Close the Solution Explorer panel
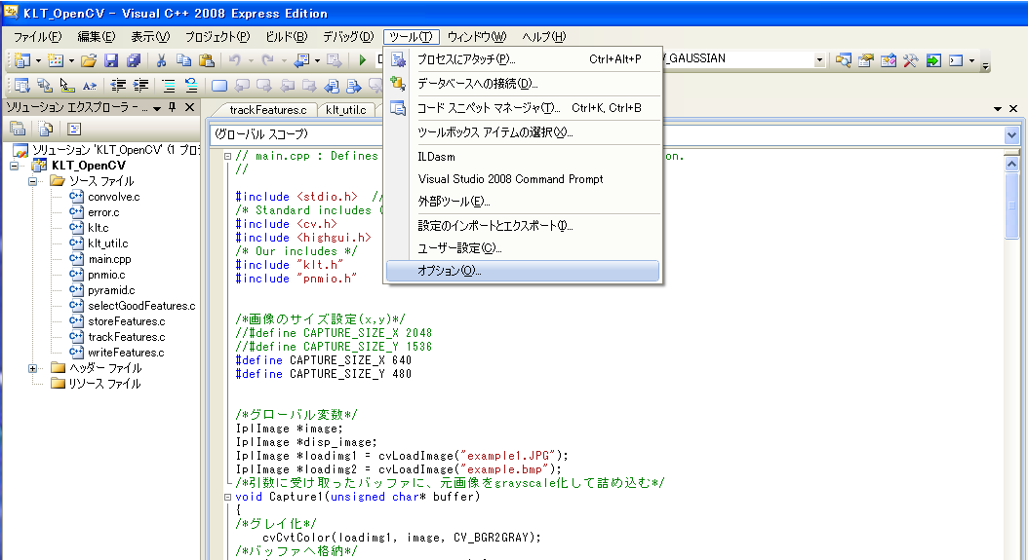 (x=189, y=107)
